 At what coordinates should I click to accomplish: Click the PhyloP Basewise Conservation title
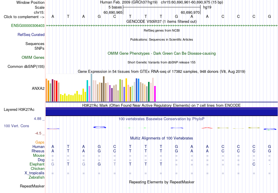[x=162, y=119]
